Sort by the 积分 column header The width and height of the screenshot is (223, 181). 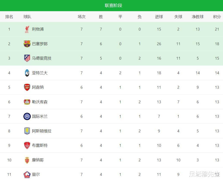point(217,17)
